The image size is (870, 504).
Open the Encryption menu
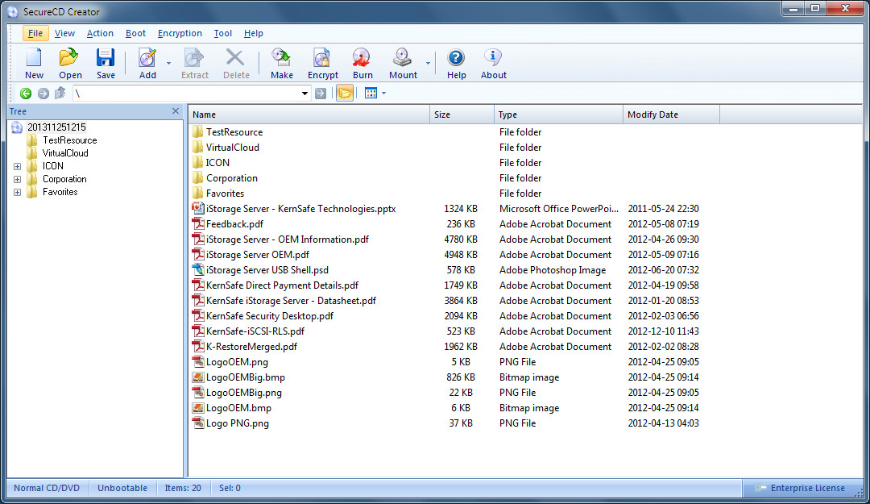180,33
